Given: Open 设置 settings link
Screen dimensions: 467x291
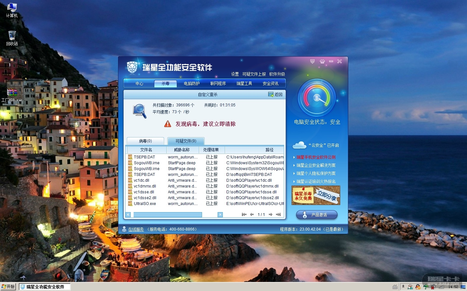Looking at the screenshot, I should pyautogui.click(x=235, y=74).
